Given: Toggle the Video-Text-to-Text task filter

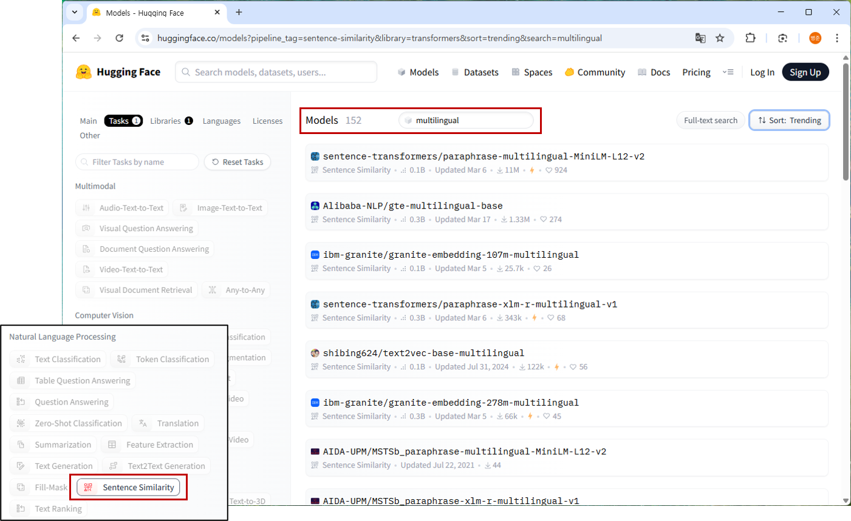Looking at the screenshot, I should coord(122,270).
